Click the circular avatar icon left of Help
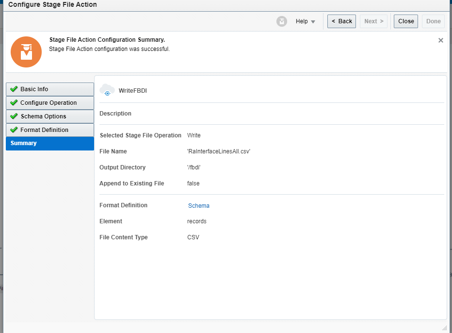Viewport: 452px width, 333px height. tap(282, 21)
